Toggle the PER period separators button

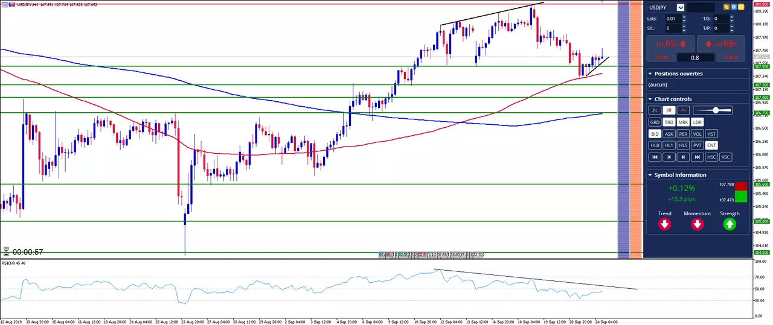pos(684,134)
